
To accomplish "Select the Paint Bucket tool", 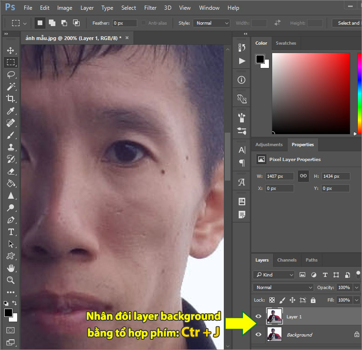I will (x=10, y=183).
